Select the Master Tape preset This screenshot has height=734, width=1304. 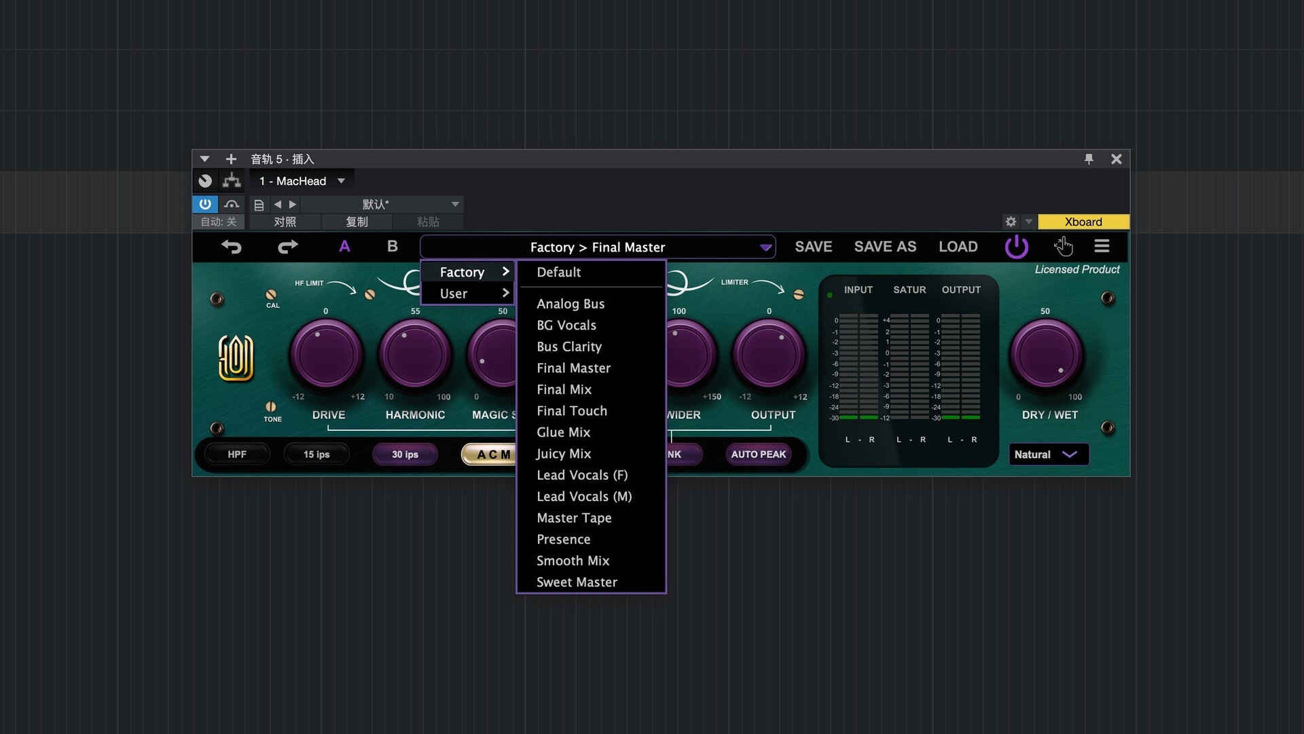[574, 518]
